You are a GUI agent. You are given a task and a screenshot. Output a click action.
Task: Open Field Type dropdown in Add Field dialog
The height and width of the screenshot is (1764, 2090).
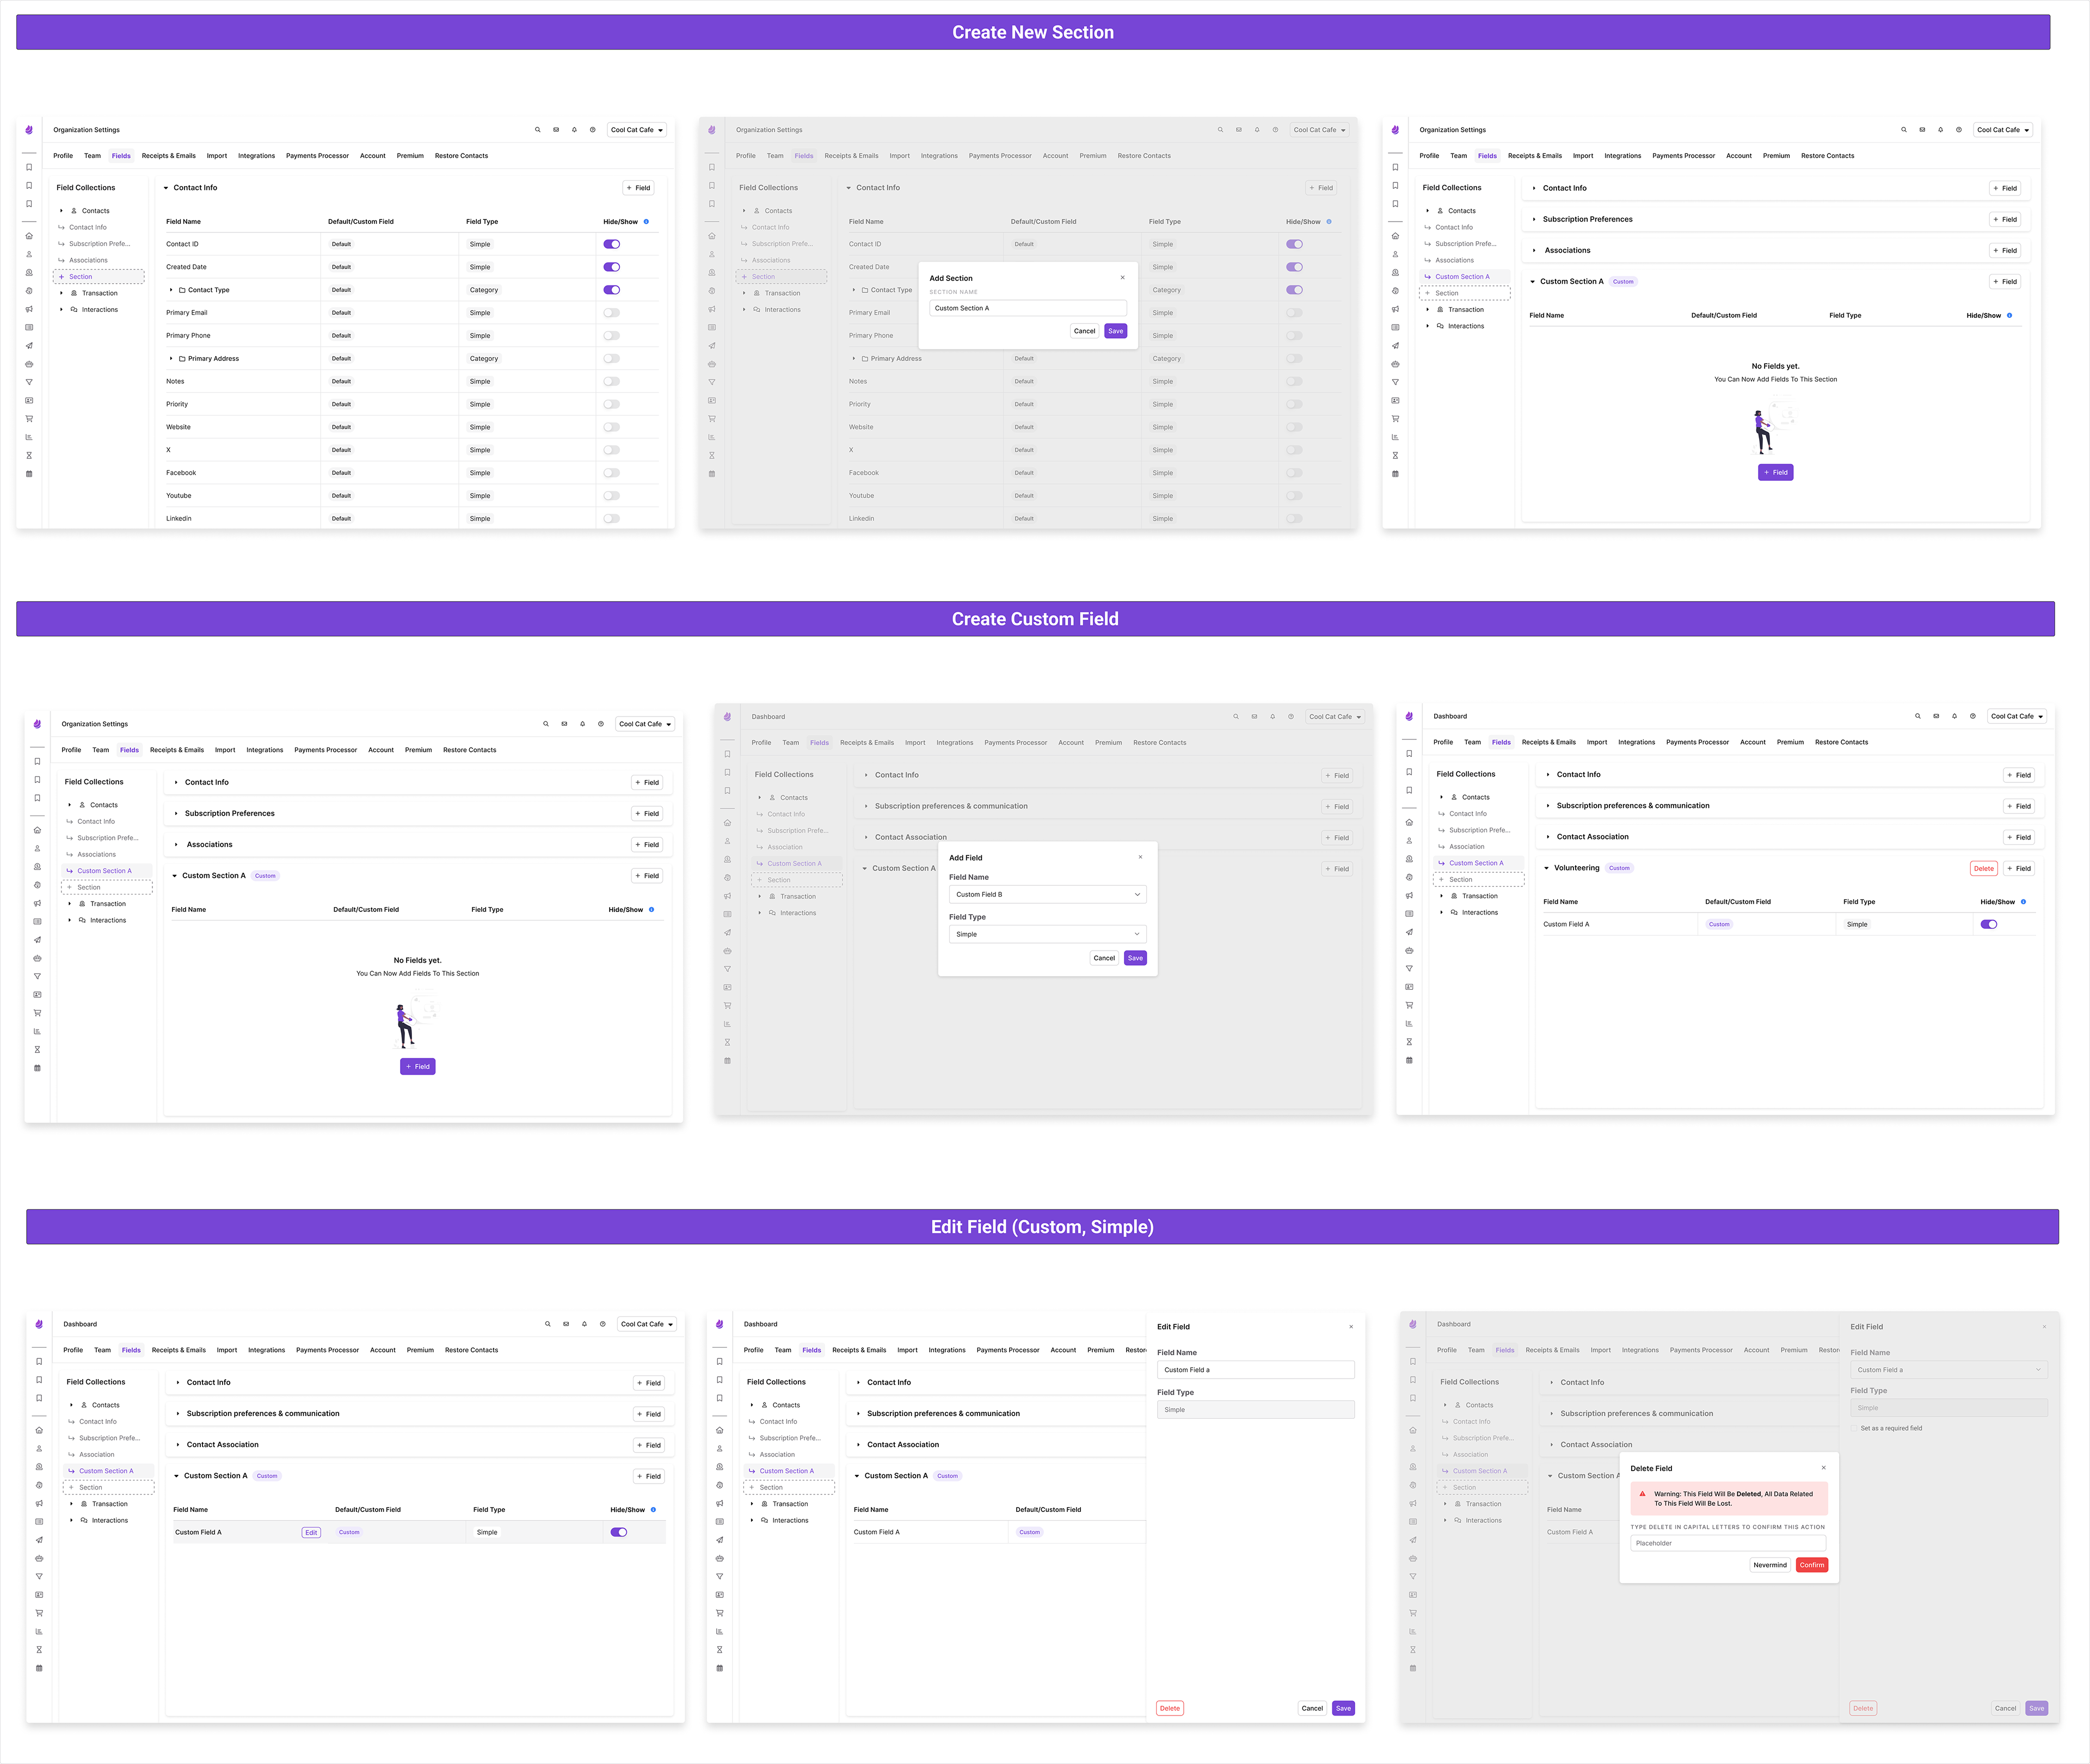1047,934
